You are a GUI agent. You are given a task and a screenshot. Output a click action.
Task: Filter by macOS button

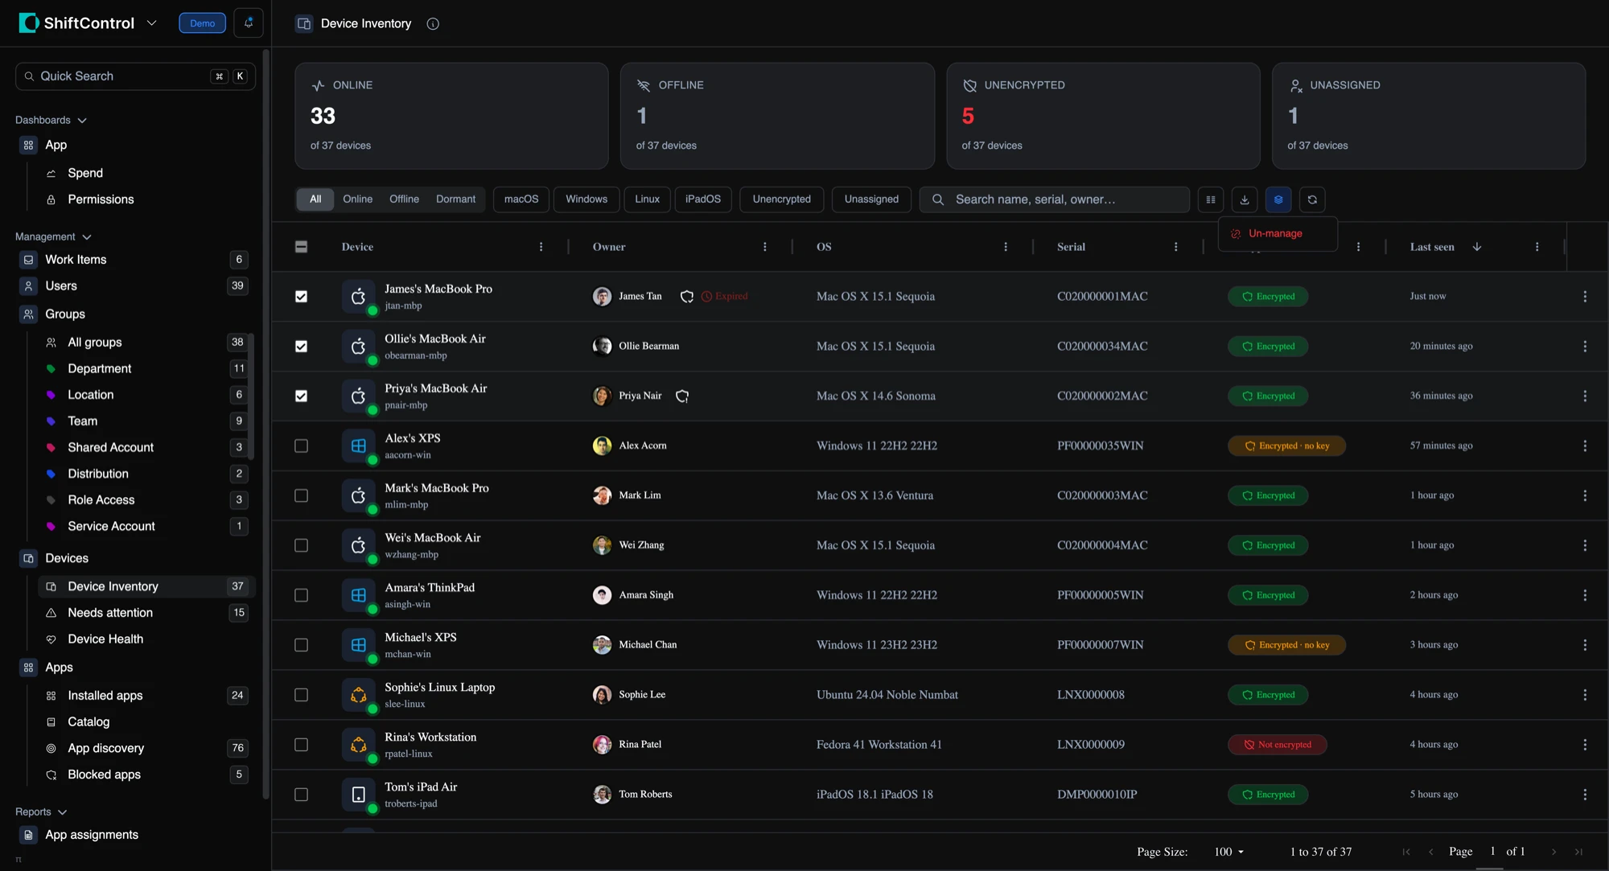coord(521,199)
